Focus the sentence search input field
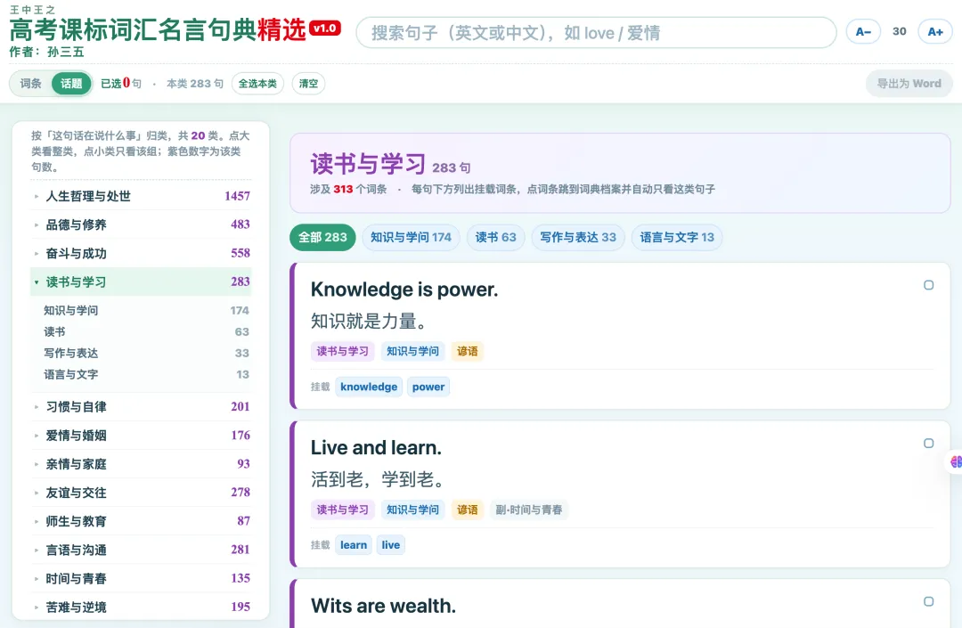The height and width of the screenshot is (628, 962). coord(596,32)
